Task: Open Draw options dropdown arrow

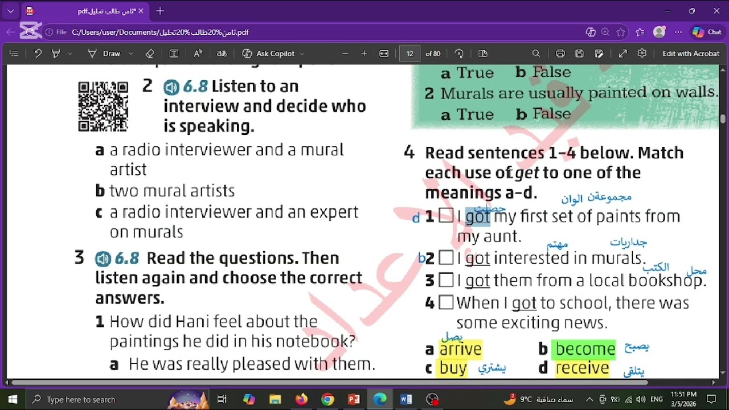Action: [131, 54]
